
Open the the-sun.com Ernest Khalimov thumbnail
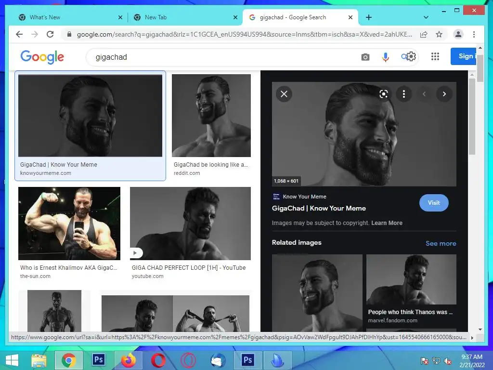point(69,224)
